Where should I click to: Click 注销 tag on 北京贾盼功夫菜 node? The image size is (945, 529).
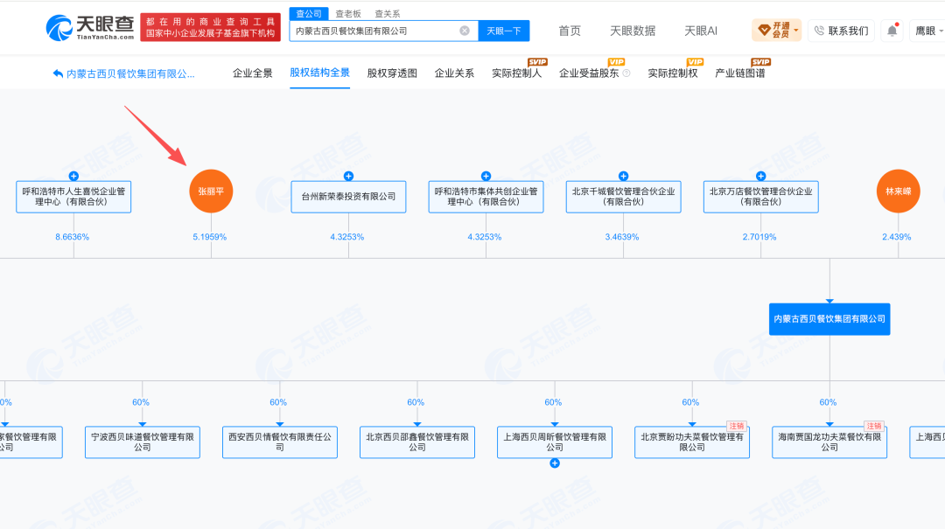click(x=737, y=426)
